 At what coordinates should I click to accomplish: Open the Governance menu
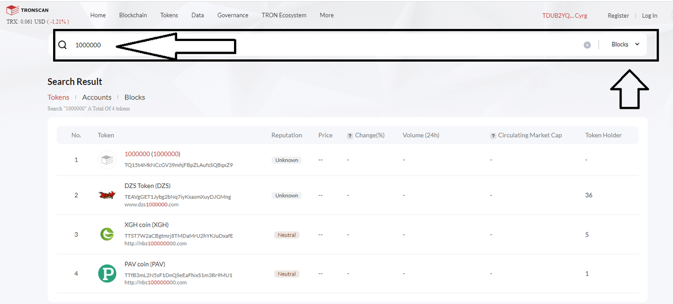pos(233,15)
